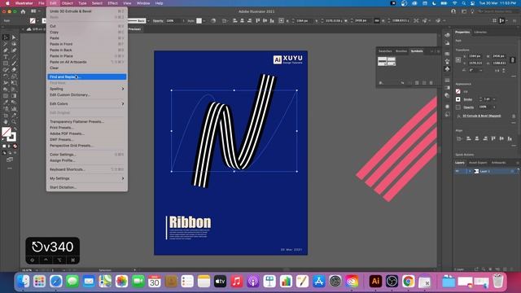Click the Stroke swatch in Properties Appearance

point(458,99)
